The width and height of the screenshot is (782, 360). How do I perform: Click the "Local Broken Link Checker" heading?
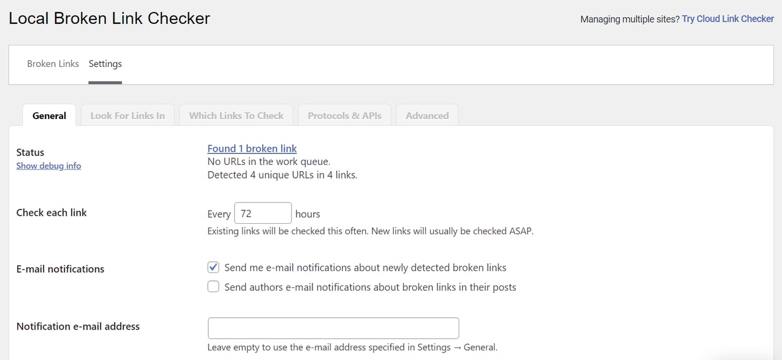[x=109, y=18]
